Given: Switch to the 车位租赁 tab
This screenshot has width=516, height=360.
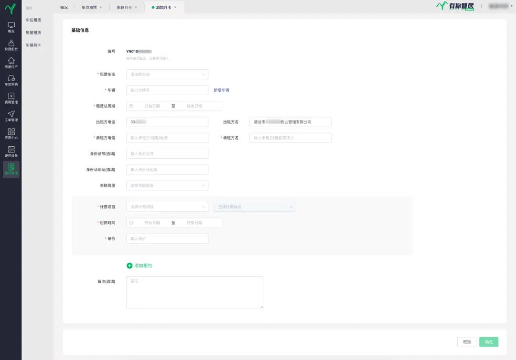Looking at the screenshot, I should [x=89, y=7].
